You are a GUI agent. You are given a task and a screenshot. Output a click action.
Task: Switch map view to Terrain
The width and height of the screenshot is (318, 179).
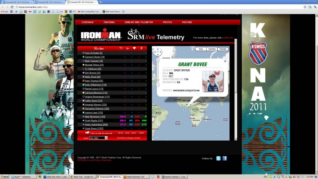coord(223,49)
